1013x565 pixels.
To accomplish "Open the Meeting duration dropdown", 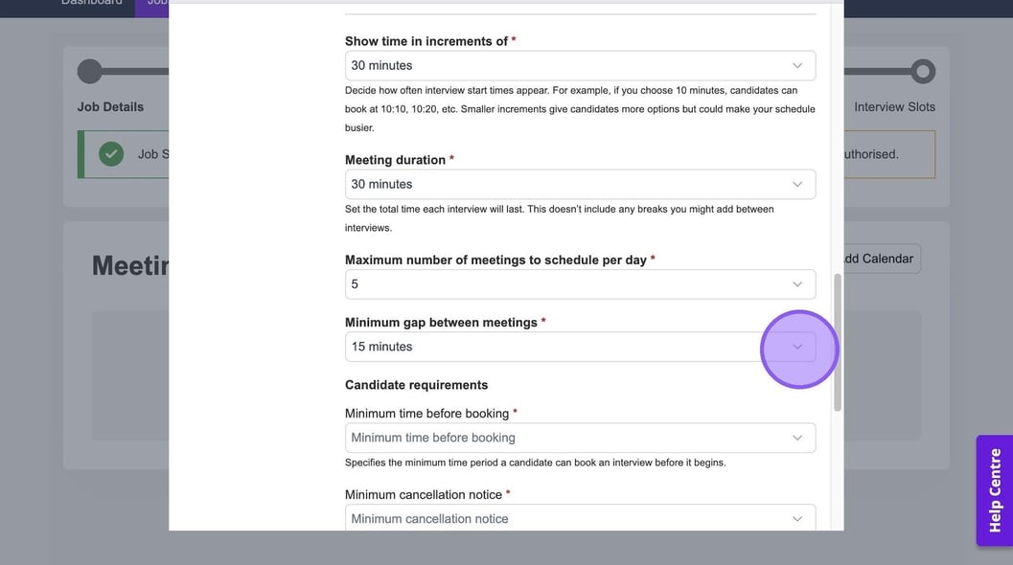I will 580,185.
